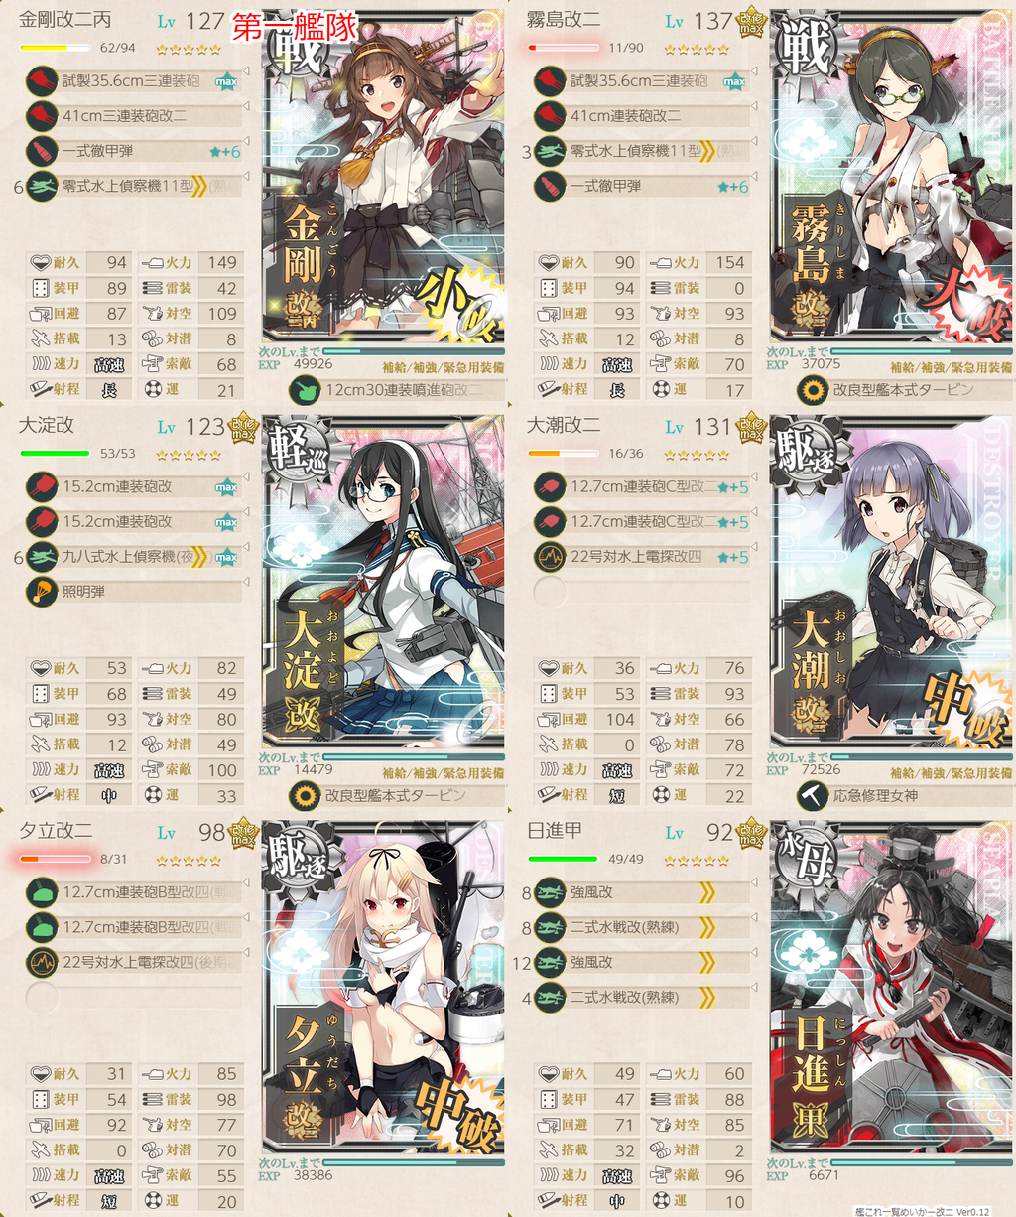This screenshot has height=1217, width=1016.
Task: Click the green gun icon beside 12cm30連装噴進砲改二
Action: click(305, 390)
